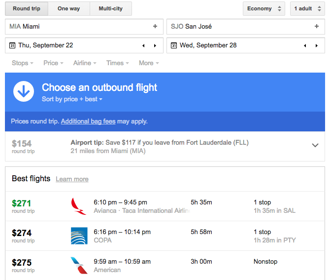Select the $275 American nonstop flight
Viewport: 330px width, 280px height.
coord(165,266)
